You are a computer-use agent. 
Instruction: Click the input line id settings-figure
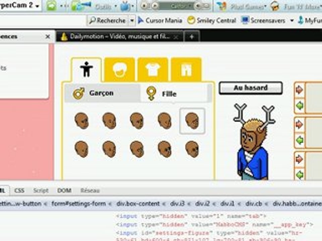[x=209, y=233]
